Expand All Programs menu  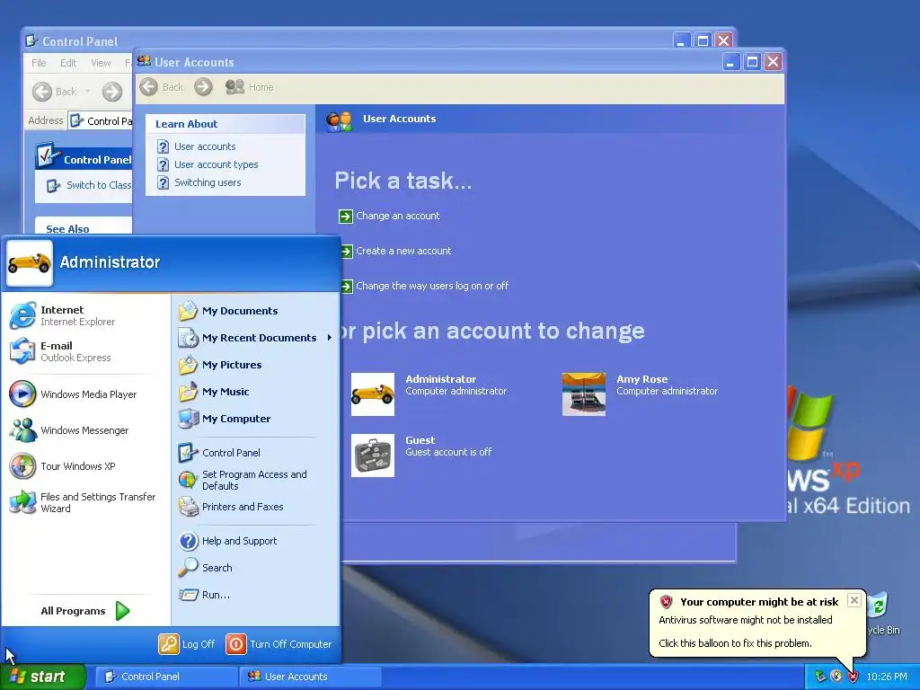[x=84, y=611]
